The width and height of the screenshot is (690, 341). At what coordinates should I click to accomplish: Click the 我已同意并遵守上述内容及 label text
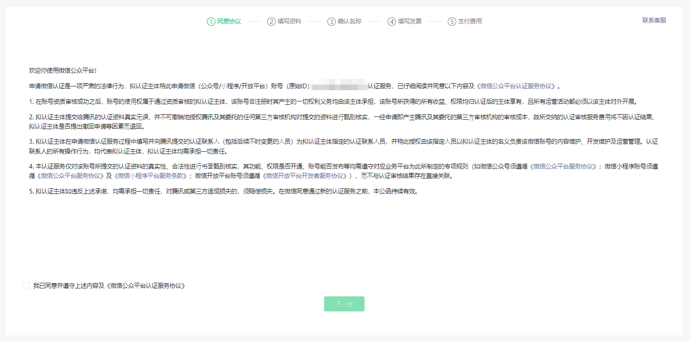[69, 286]
